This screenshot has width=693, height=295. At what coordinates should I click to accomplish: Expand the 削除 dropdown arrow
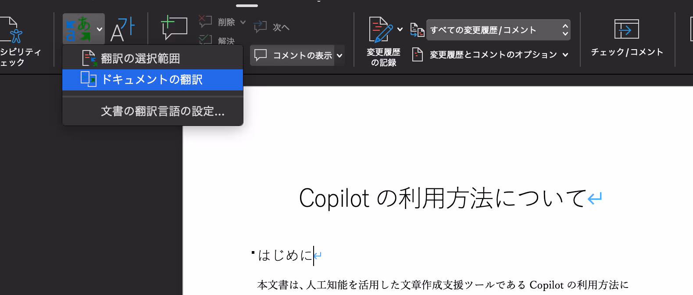pos(243,22)
